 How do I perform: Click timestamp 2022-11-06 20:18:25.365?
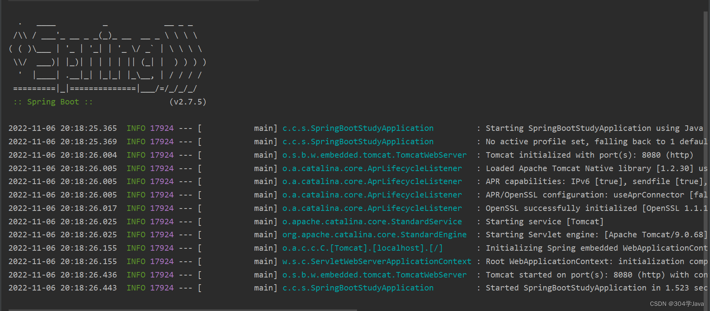63,128
